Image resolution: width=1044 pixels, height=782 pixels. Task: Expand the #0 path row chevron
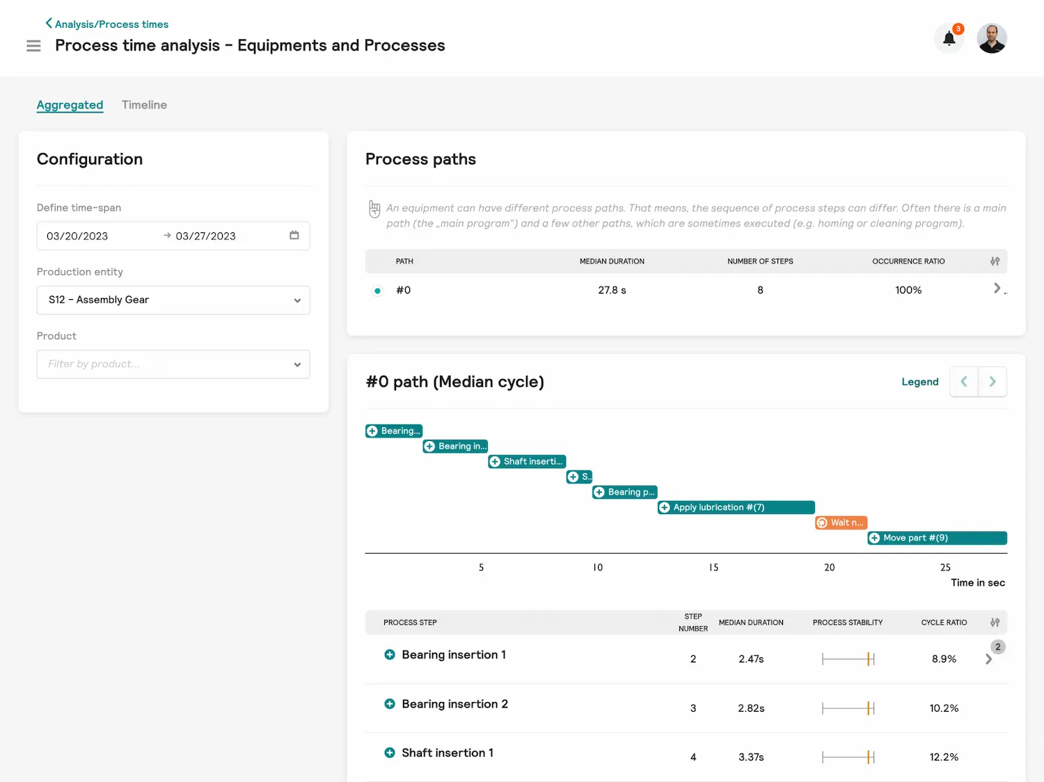click(997, 288)
